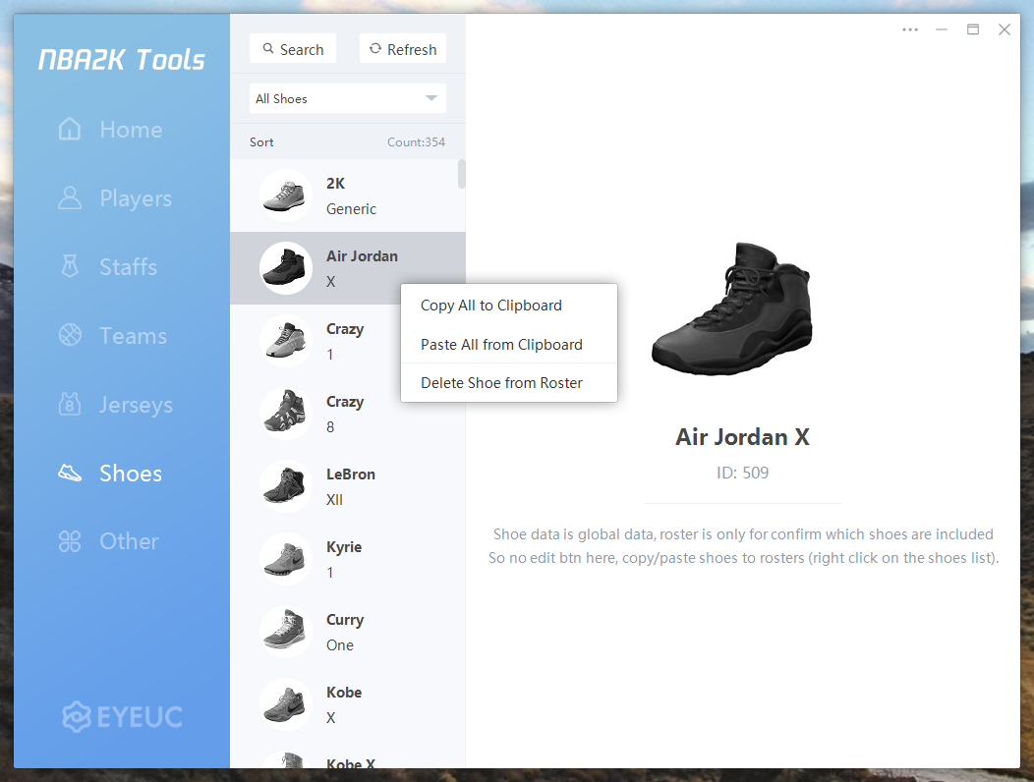1034x782 pixels.
Task: Select the Curry One shoe thumbnail
Action: click(286, 631)
